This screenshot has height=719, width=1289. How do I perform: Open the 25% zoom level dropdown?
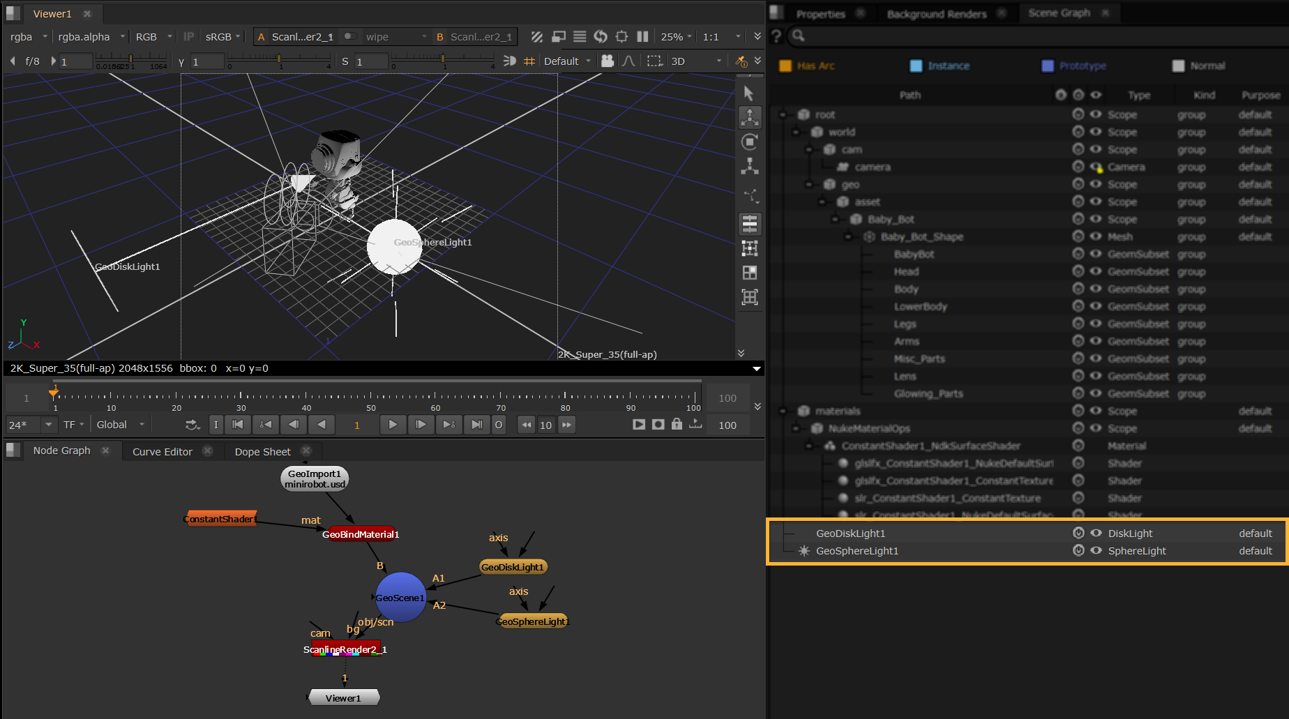tap(676, 37)
